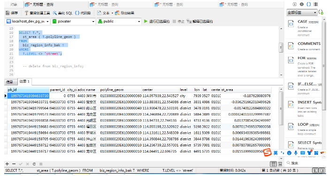Open the query builder tool (查询创建工具)
Screen dimensions: 328x176
[37, 13]
